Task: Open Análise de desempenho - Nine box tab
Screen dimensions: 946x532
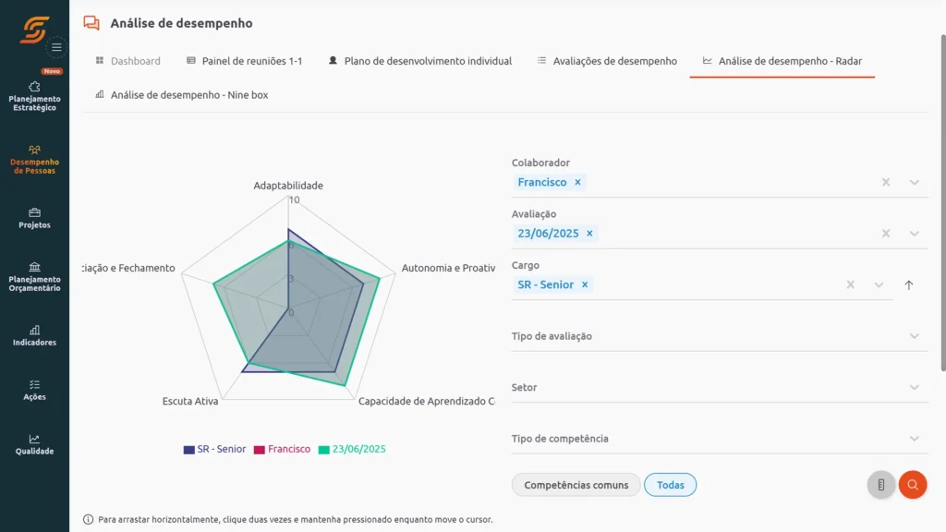Action: click(x=182, y=95)
